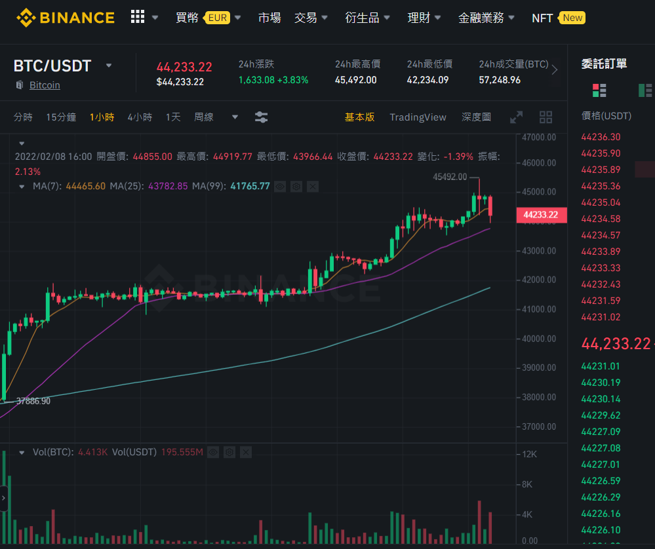
Task: Select ask price 44235.89
Action: click(x=601, y=170)
